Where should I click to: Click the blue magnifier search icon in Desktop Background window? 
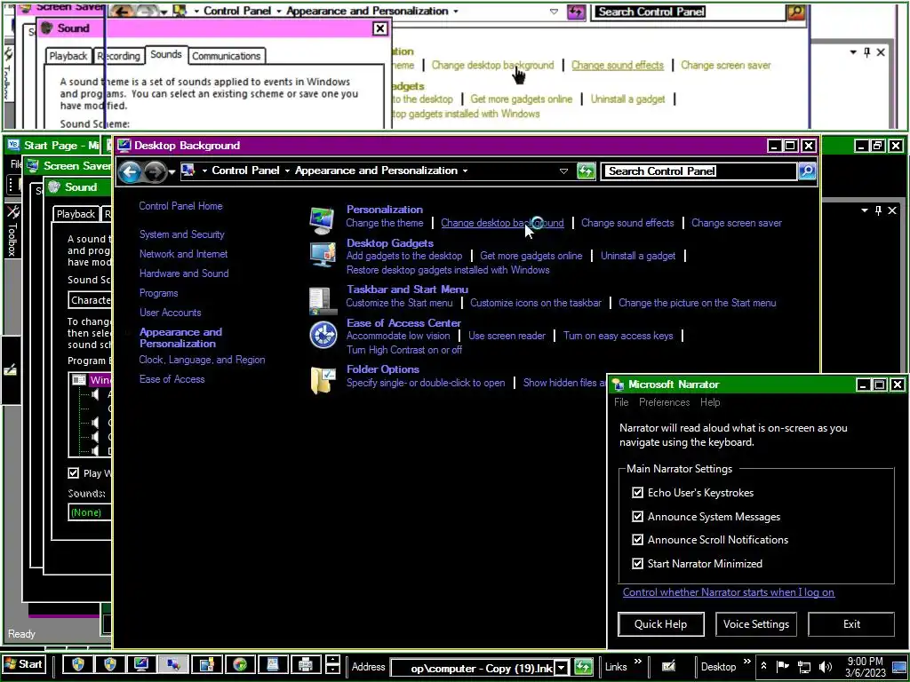[807, 171]
